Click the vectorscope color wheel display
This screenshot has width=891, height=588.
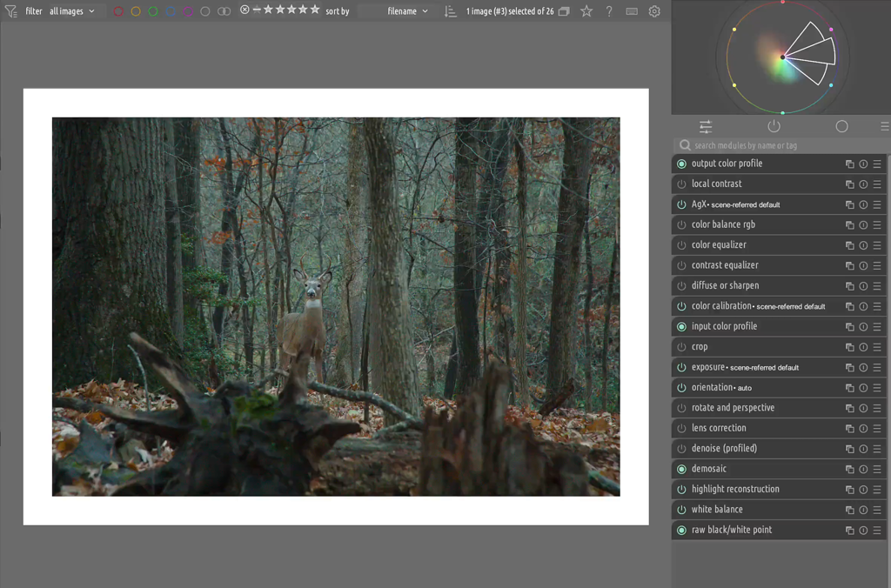pos(782,57)
